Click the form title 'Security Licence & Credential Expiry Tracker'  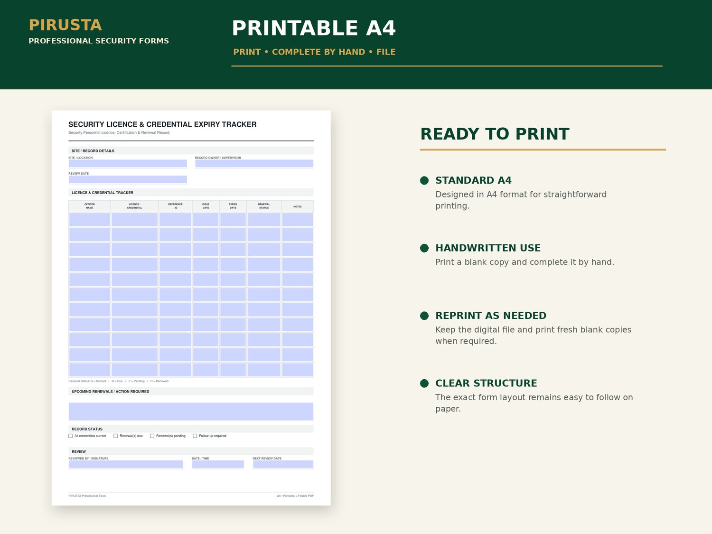(162, 124)
